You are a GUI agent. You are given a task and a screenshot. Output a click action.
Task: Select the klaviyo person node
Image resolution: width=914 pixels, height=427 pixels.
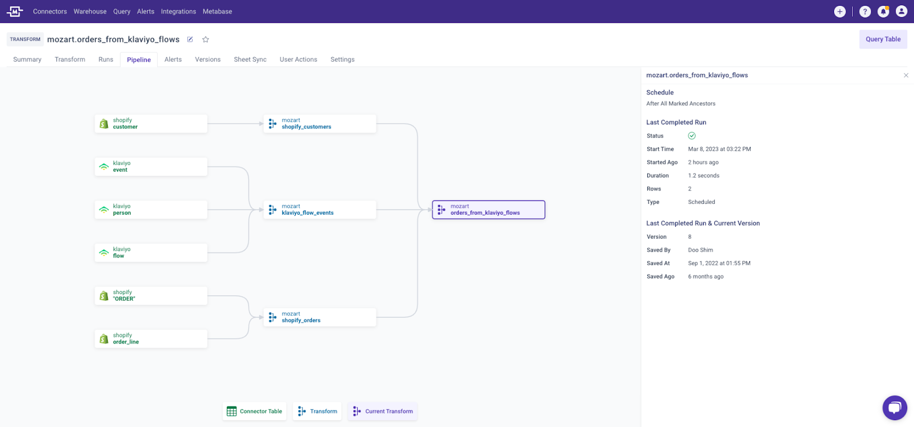(151, 210)
